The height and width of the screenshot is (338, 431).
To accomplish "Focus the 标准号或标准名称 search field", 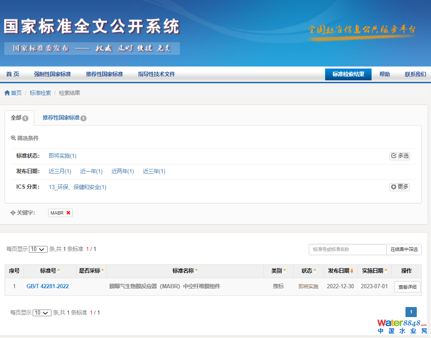I will pos(347,249).
